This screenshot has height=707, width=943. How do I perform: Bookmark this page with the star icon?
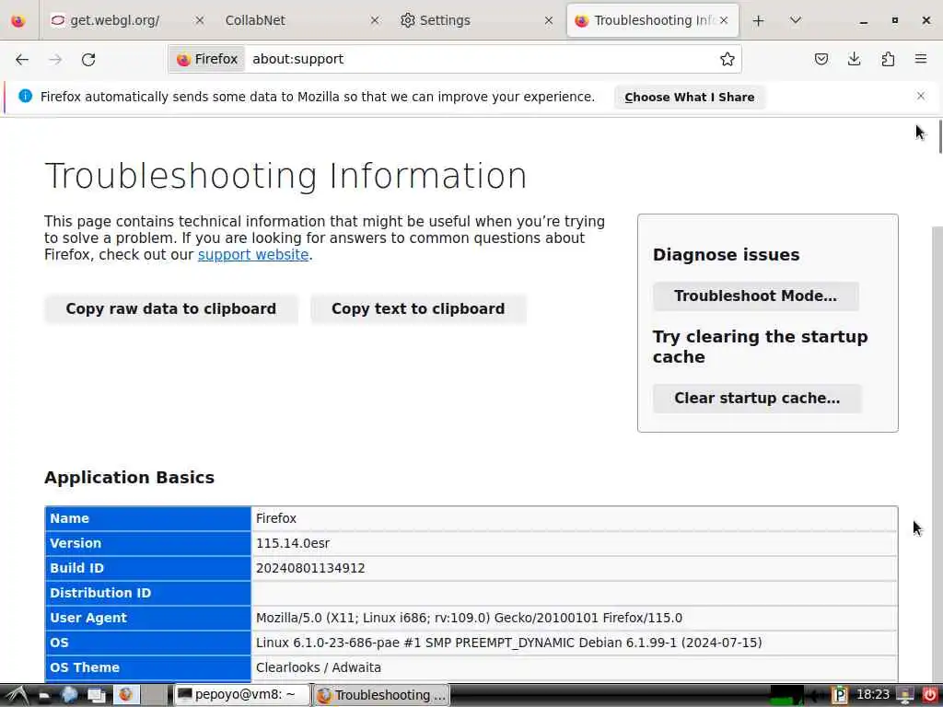click(x=728, y=59)
